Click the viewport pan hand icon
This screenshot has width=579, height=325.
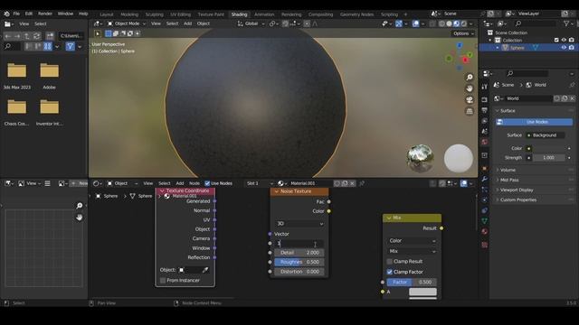tap(470, 88)
